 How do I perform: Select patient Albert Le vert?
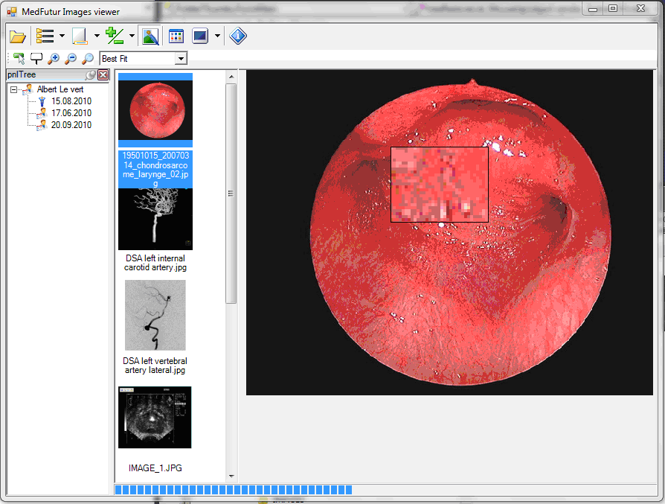point(60,89)
